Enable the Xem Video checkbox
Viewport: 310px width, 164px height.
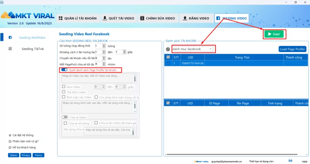[63, 86]
